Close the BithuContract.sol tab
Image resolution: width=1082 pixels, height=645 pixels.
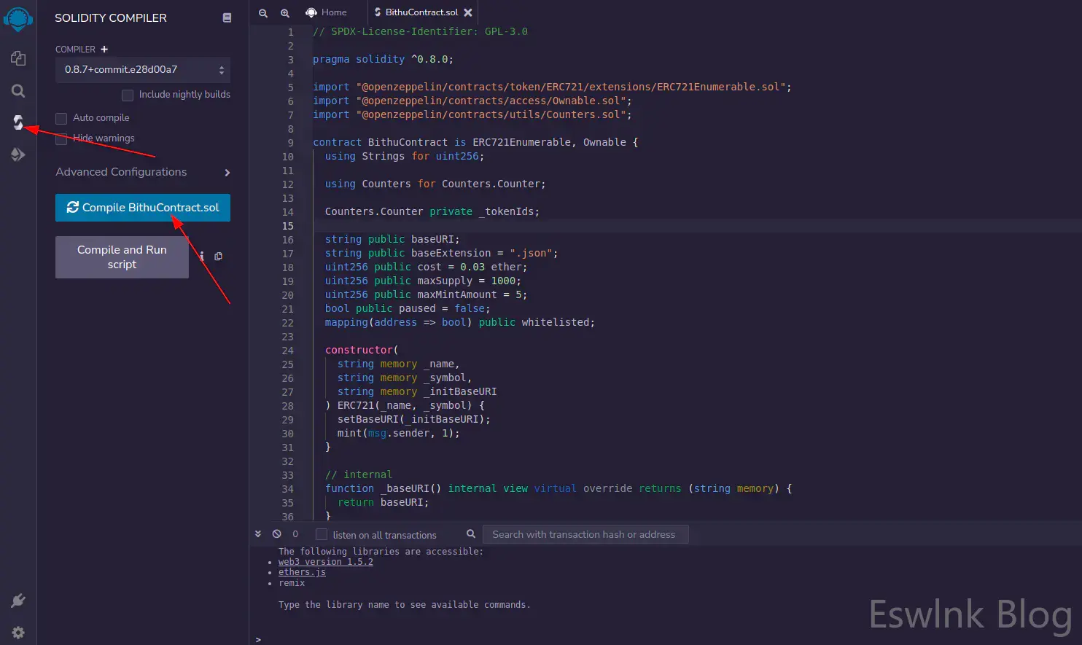click(468, 12)
